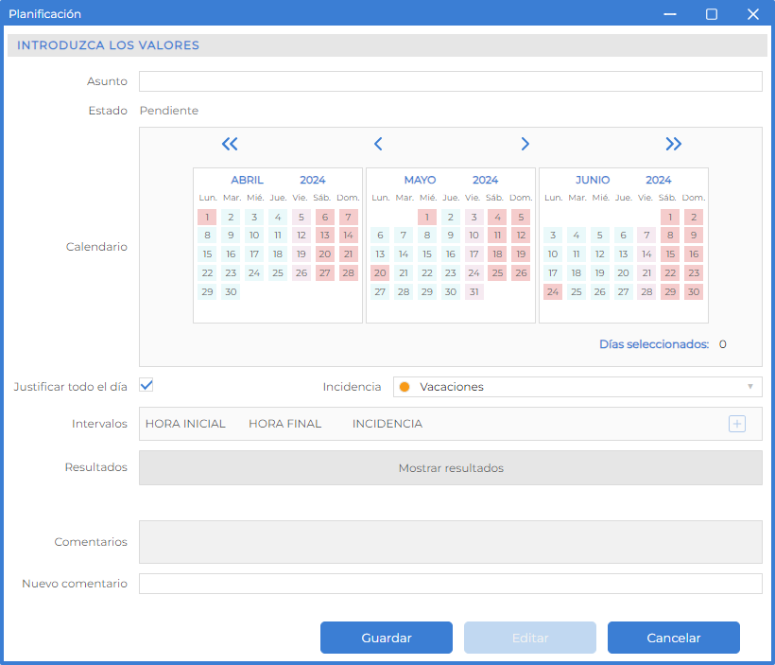The width and height of the screenshot is (775, 665).
Task: Go to previous month with left chevron
Action: pyautogui.click(x=378, y=144)
